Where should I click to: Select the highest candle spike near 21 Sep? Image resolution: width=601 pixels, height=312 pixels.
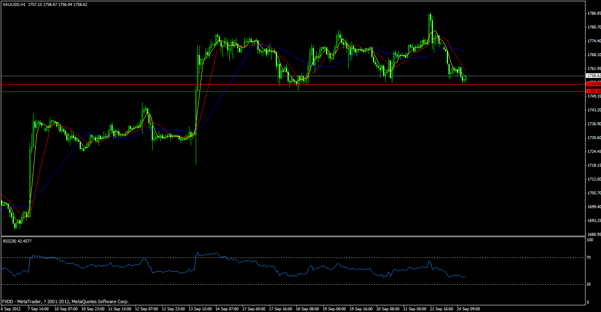[x=430, y=17]
